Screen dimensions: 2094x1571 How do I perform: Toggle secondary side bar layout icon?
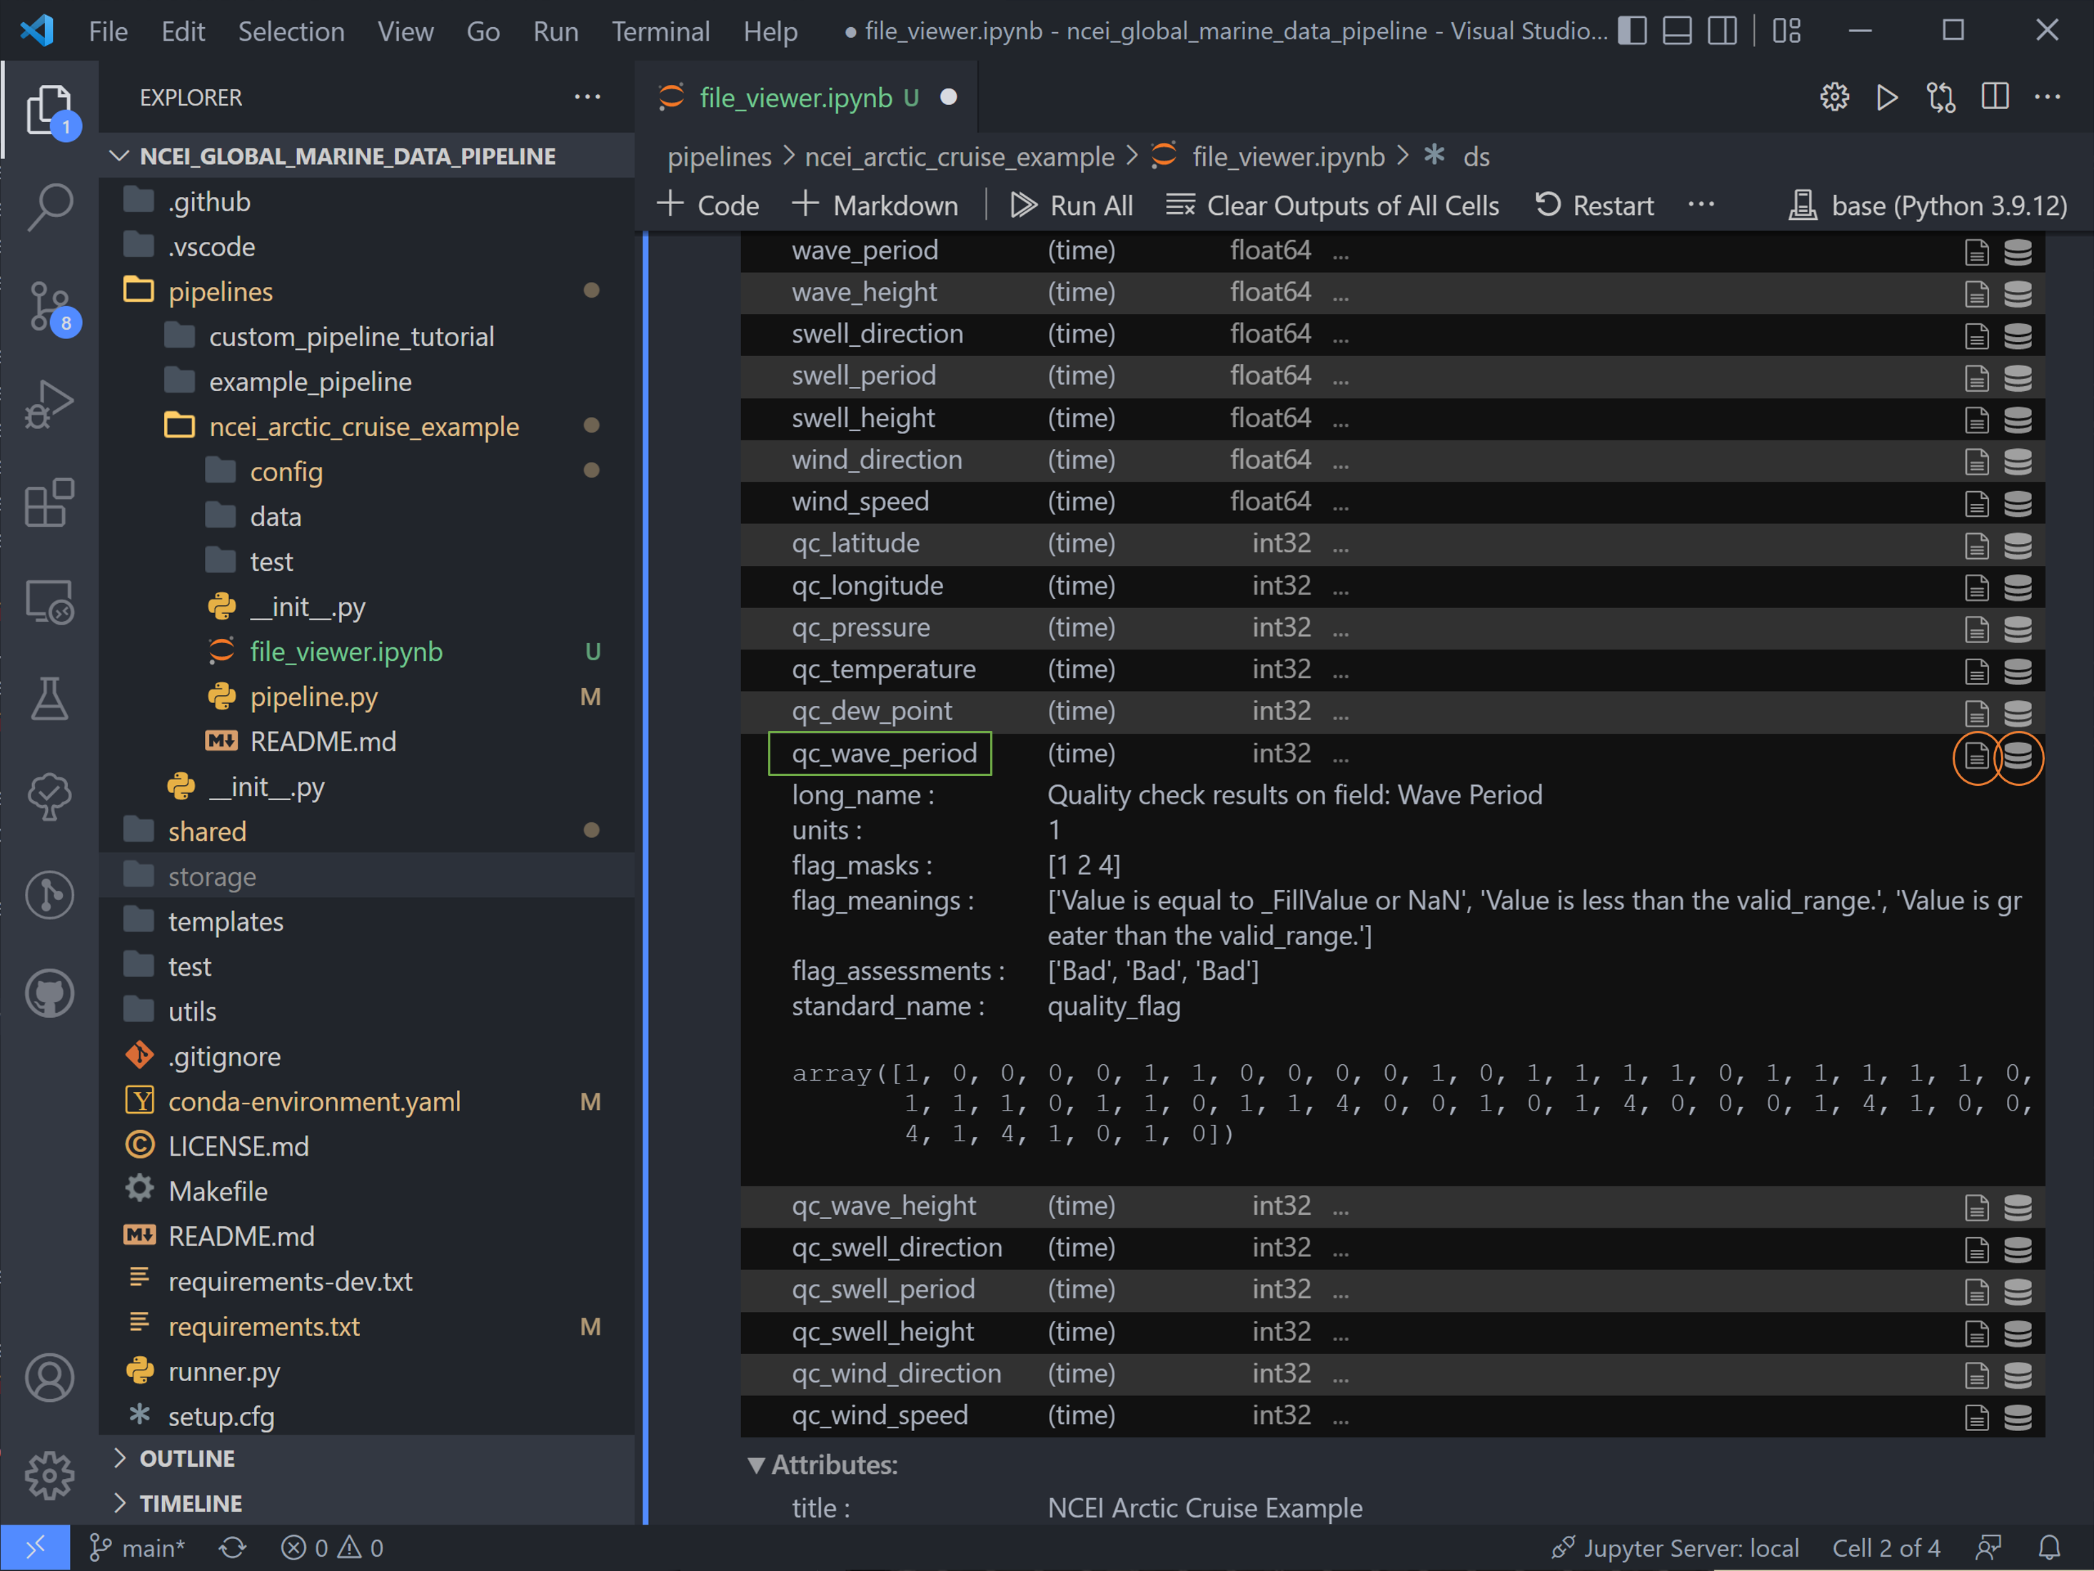point(1723,30)
